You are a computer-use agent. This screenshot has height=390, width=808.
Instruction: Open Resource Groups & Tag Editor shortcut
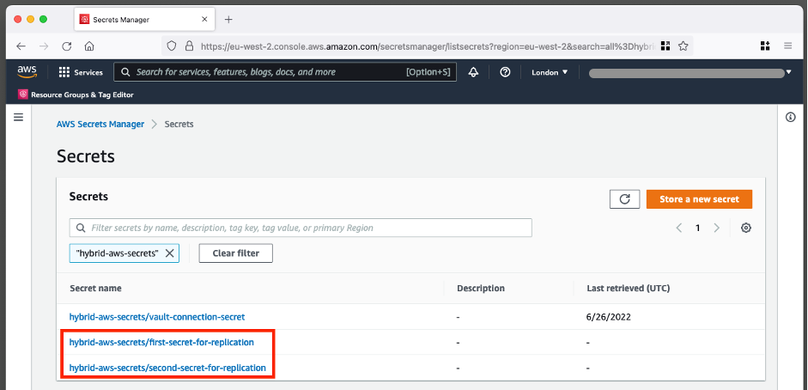76,94
